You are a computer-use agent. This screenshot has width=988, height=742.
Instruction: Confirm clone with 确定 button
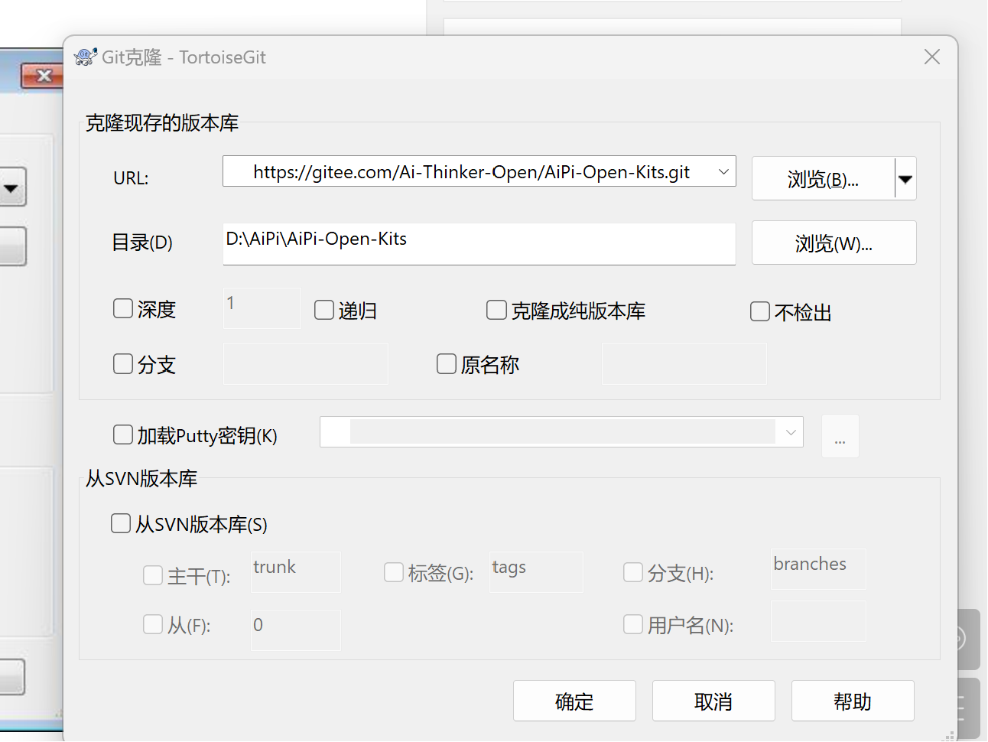(x=574, y=701)
